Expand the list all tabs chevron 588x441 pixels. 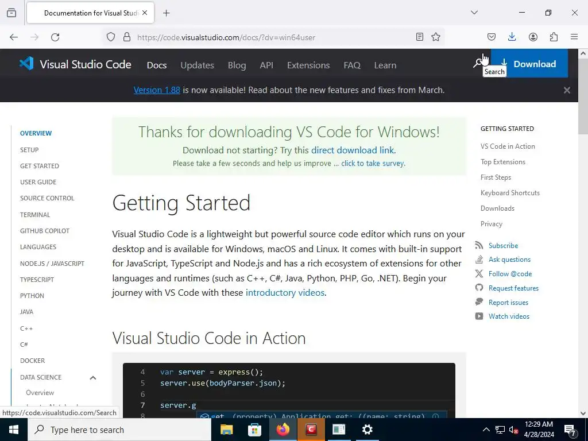pyautogui.click(x=474, y=13)
